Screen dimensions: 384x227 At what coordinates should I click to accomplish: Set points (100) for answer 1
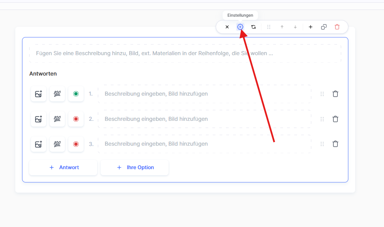57,94
